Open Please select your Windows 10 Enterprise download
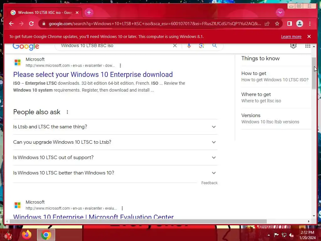Image resolution: width=321 pixels, height=241 pixels. [x=93, y=74]
